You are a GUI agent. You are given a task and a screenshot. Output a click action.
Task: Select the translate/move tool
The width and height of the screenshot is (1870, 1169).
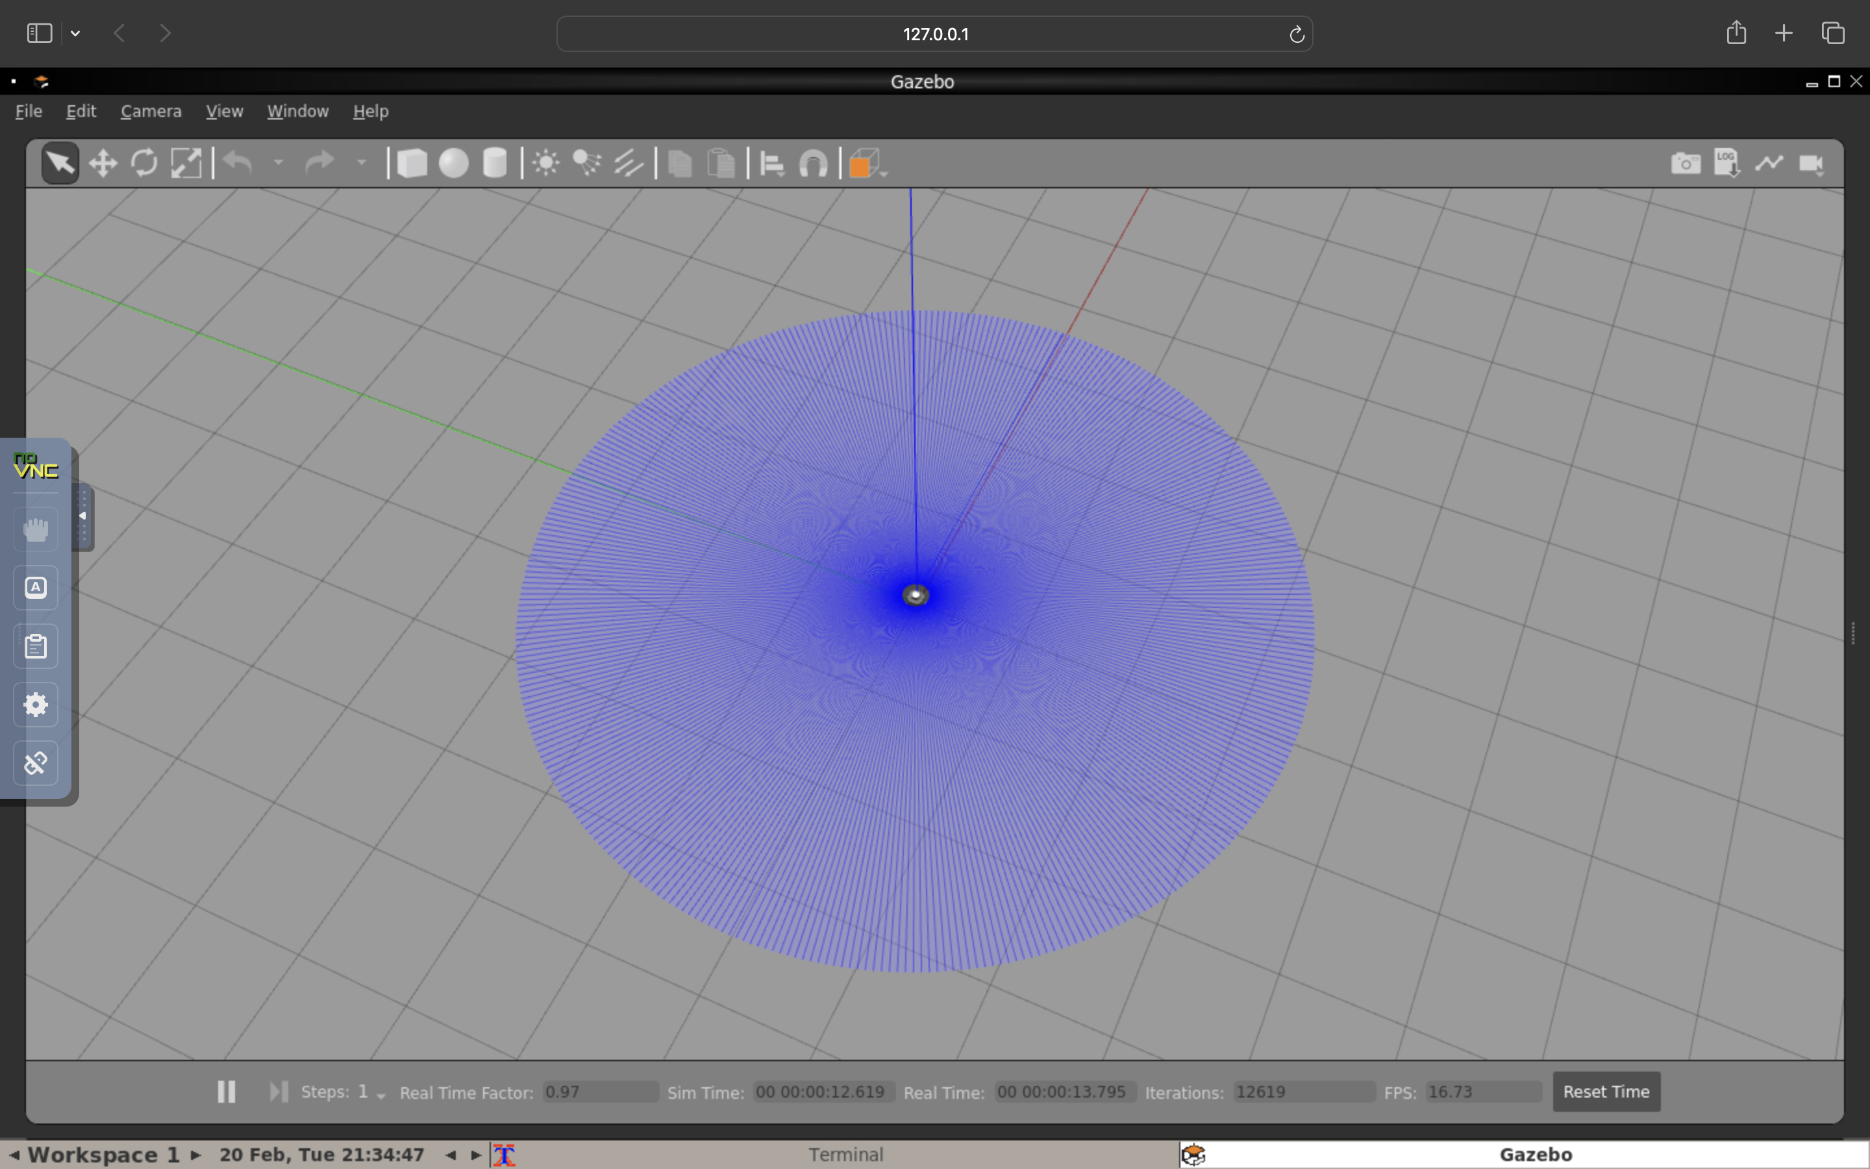pos(103,163)
